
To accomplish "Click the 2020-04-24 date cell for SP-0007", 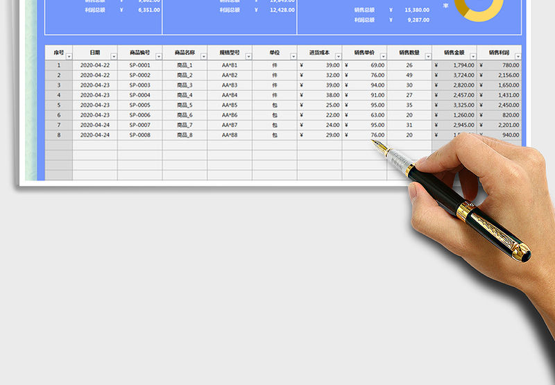I will click(95, 125).
